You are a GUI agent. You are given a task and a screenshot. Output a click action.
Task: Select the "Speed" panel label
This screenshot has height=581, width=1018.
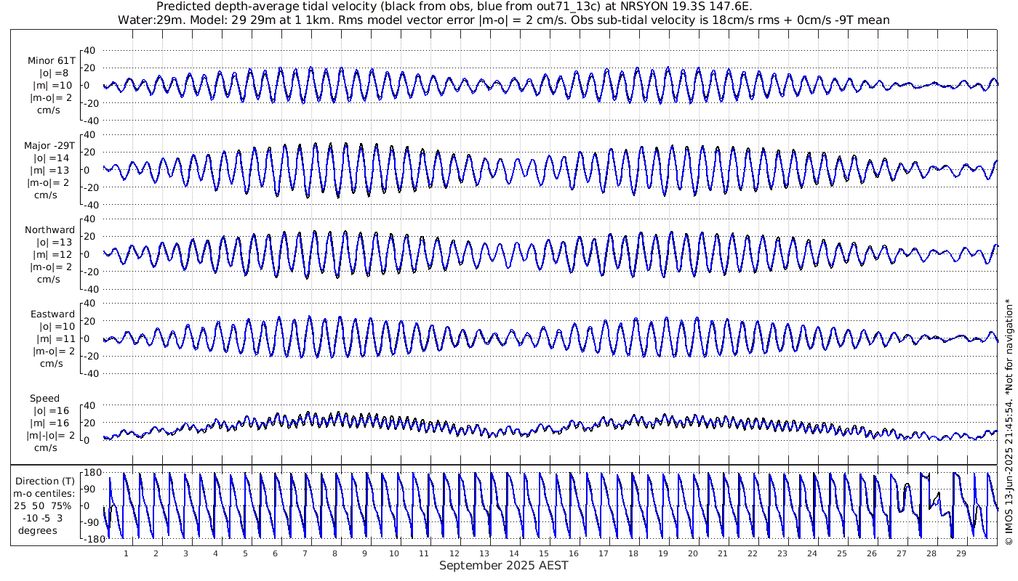[x=45, y=399]
